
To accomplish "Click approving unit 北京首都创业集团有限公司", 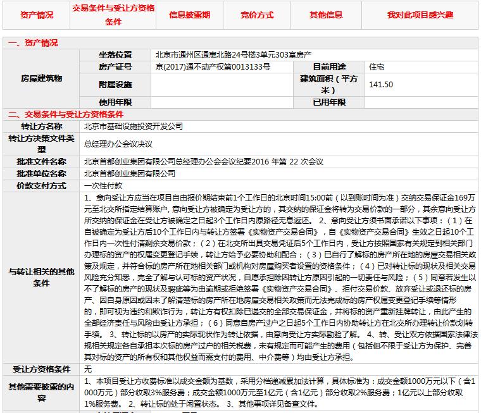I will (130, 173).
